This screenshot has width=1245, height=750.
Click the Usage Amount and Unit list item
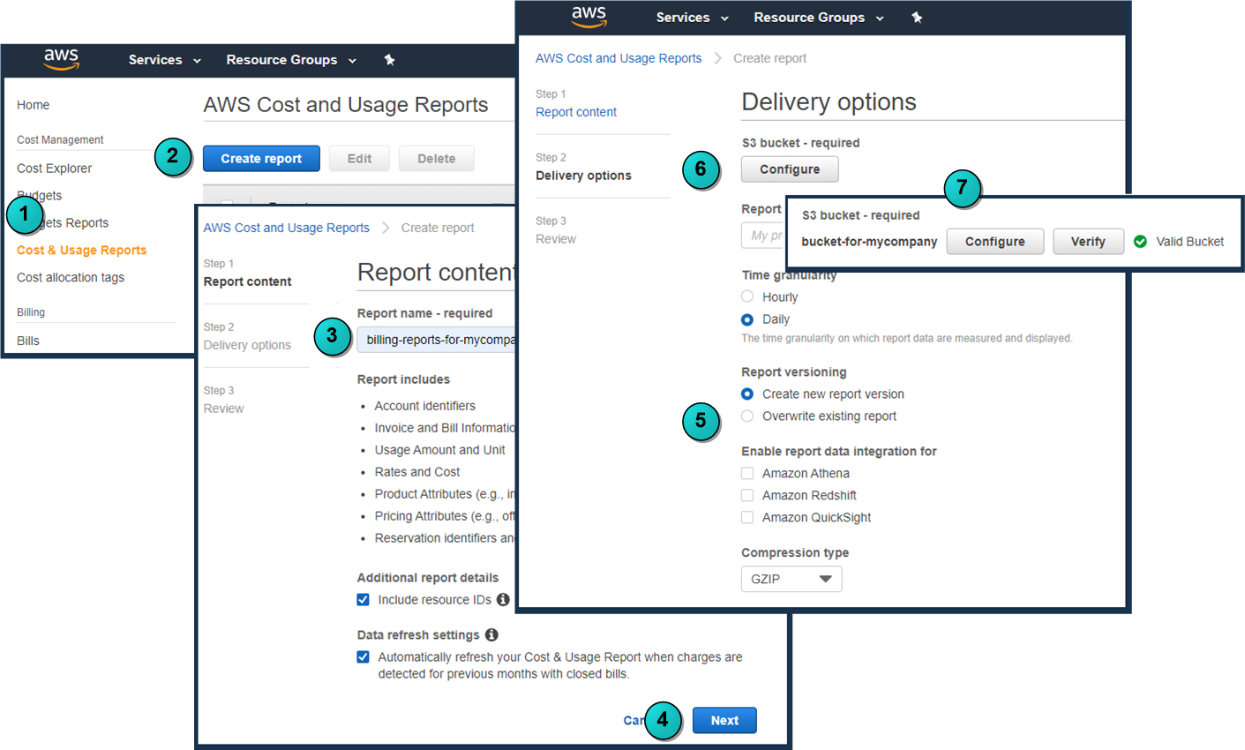[x=440, y=450]
